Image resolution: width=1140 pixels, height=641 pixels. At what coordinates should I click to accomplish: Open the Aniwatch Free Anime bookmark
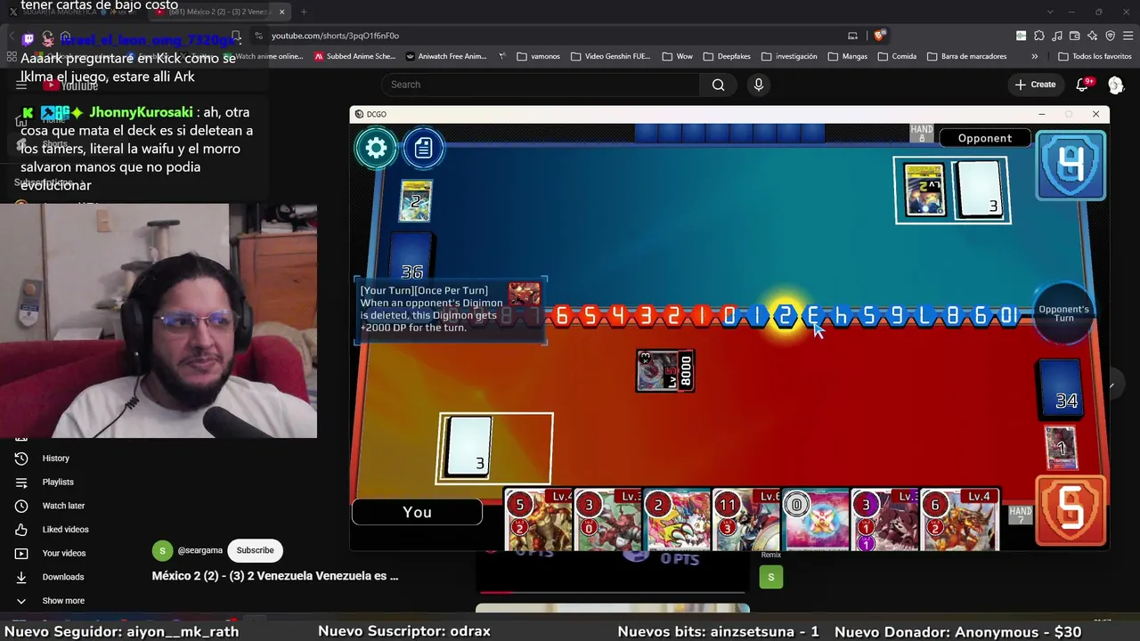[446, 56]
